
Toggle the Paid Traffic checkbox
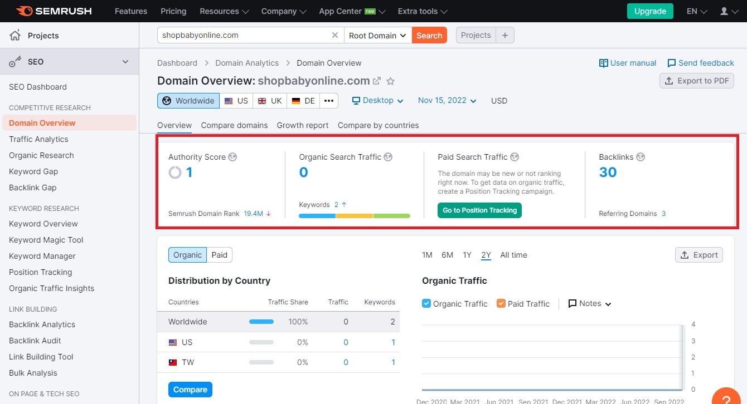pyautogui.click(x=501, y=303)
